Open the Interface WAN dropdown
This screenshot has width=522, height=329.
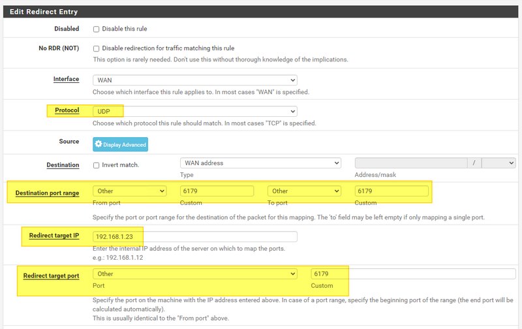194,80
